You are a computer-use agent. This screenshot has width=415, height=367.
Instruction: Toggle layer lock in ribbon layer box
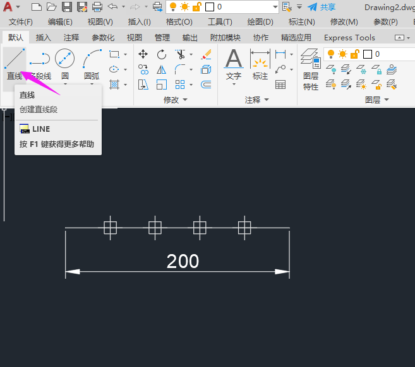[354, 54]
